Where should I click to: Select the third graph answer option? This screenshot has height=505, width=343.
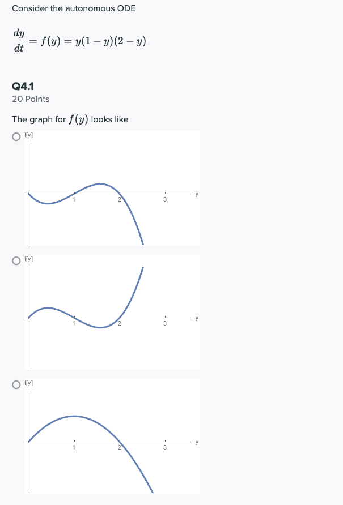click(x=15, y=385)
